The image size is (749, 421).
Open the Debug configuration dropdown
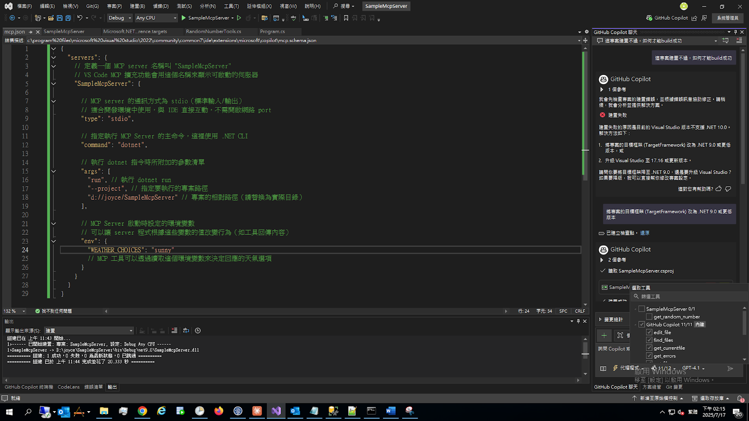click(120, 18)
